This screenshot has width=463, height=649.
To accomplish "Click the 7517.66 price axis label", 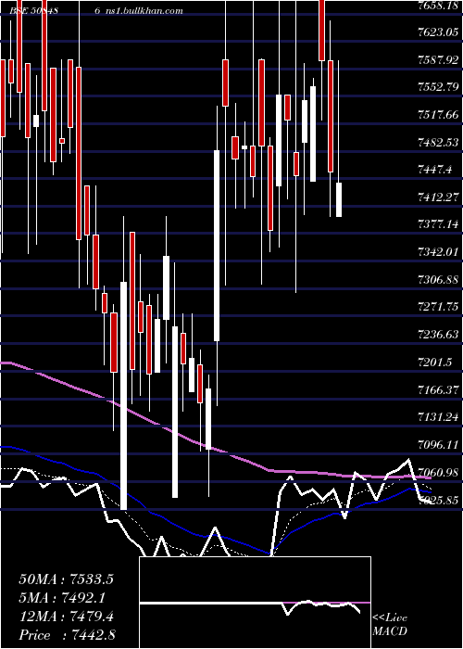I will [x=439, y=115].
